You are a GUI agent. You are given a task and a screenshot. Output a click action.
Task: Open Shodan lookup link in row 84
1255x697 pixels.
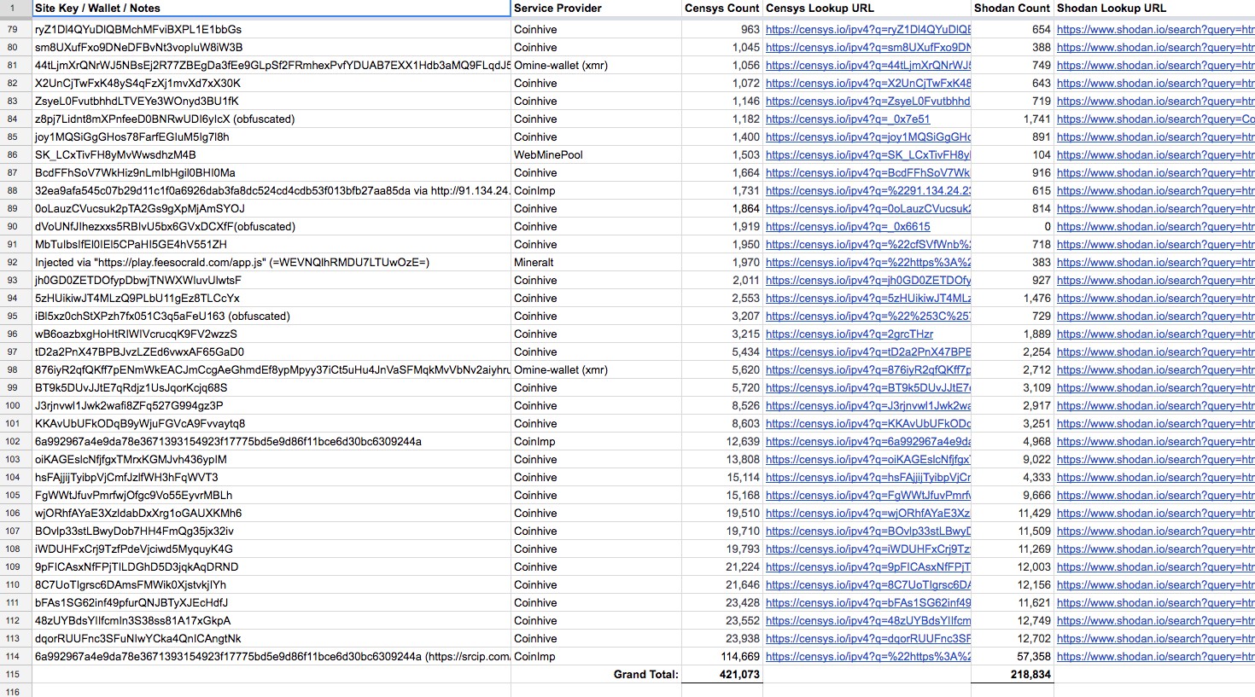(x=1156, y=119)
